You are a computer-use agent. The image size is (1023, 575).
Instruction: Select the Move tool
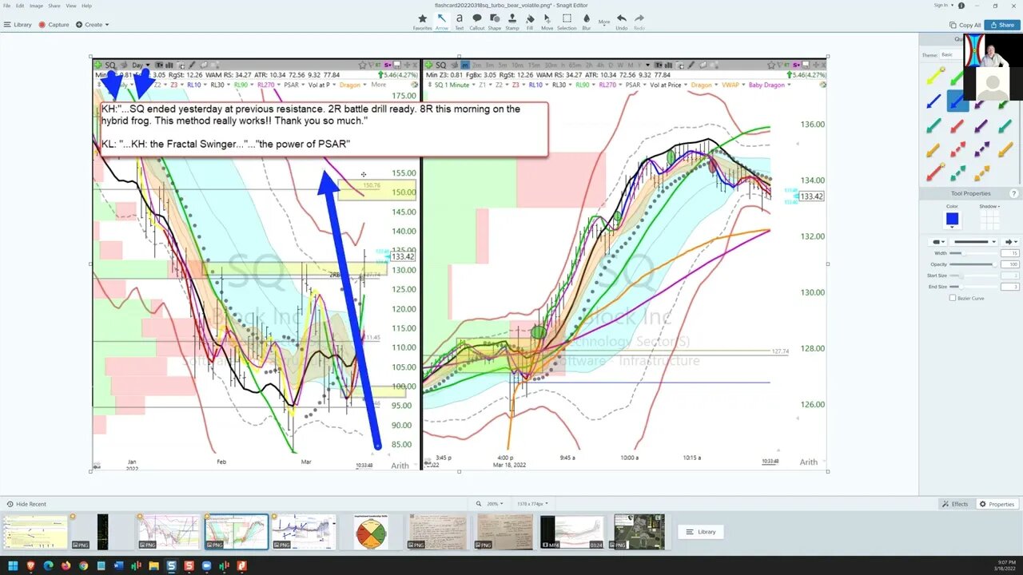tap(547, 22)
